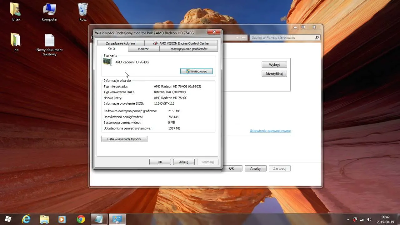Click Internal DAC(400MHz) value
This screenshot has width=400, height=225.
point(170,92)
